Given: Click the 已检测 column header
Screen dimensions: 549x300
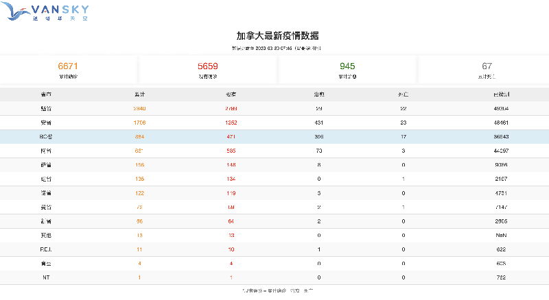Looking at the screenshot, I should (x=502, y=95).
